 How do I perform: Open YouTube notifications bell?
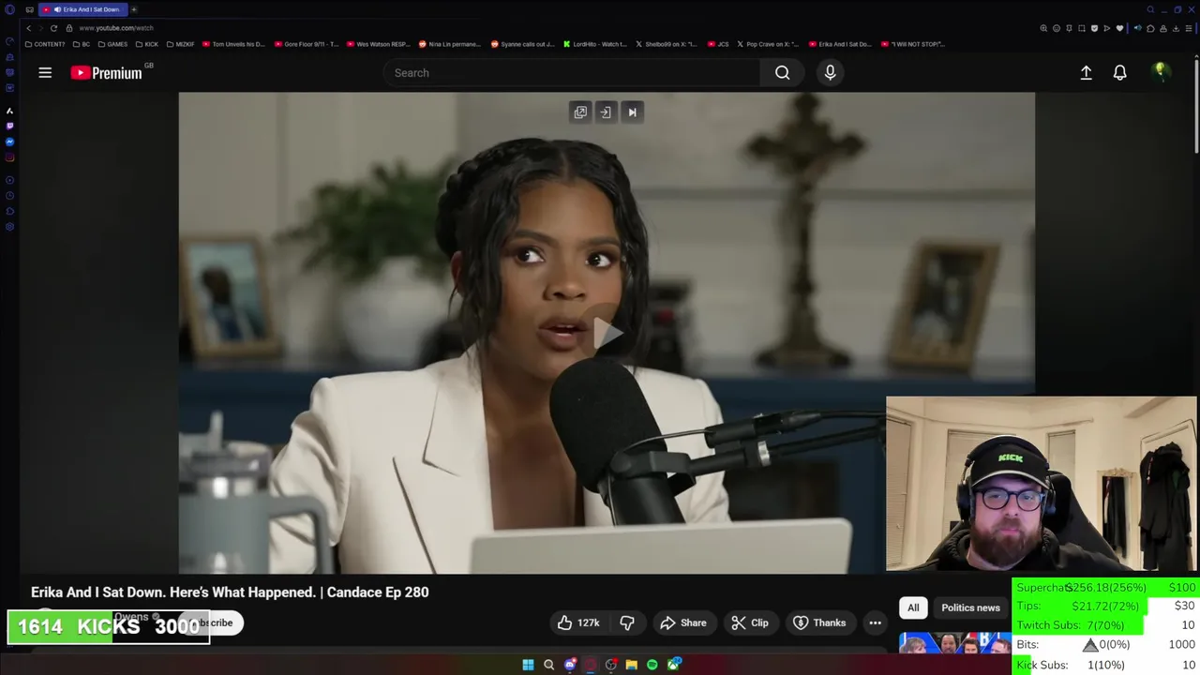tap(1119, 72)
